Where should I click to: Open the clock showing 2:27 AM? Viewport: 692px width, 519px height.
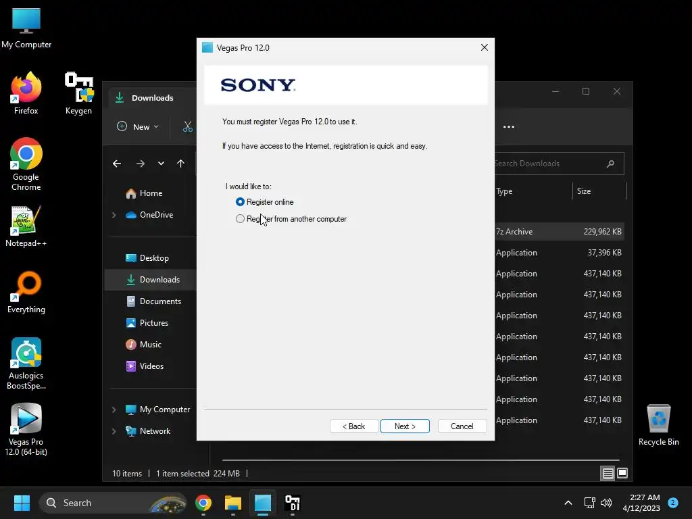[x=641, y=503]
